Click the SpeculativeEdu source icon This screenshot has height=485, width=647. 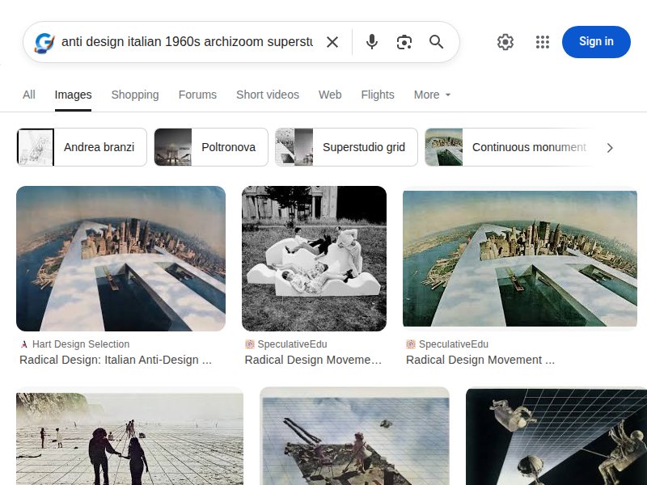click(250, 344)
